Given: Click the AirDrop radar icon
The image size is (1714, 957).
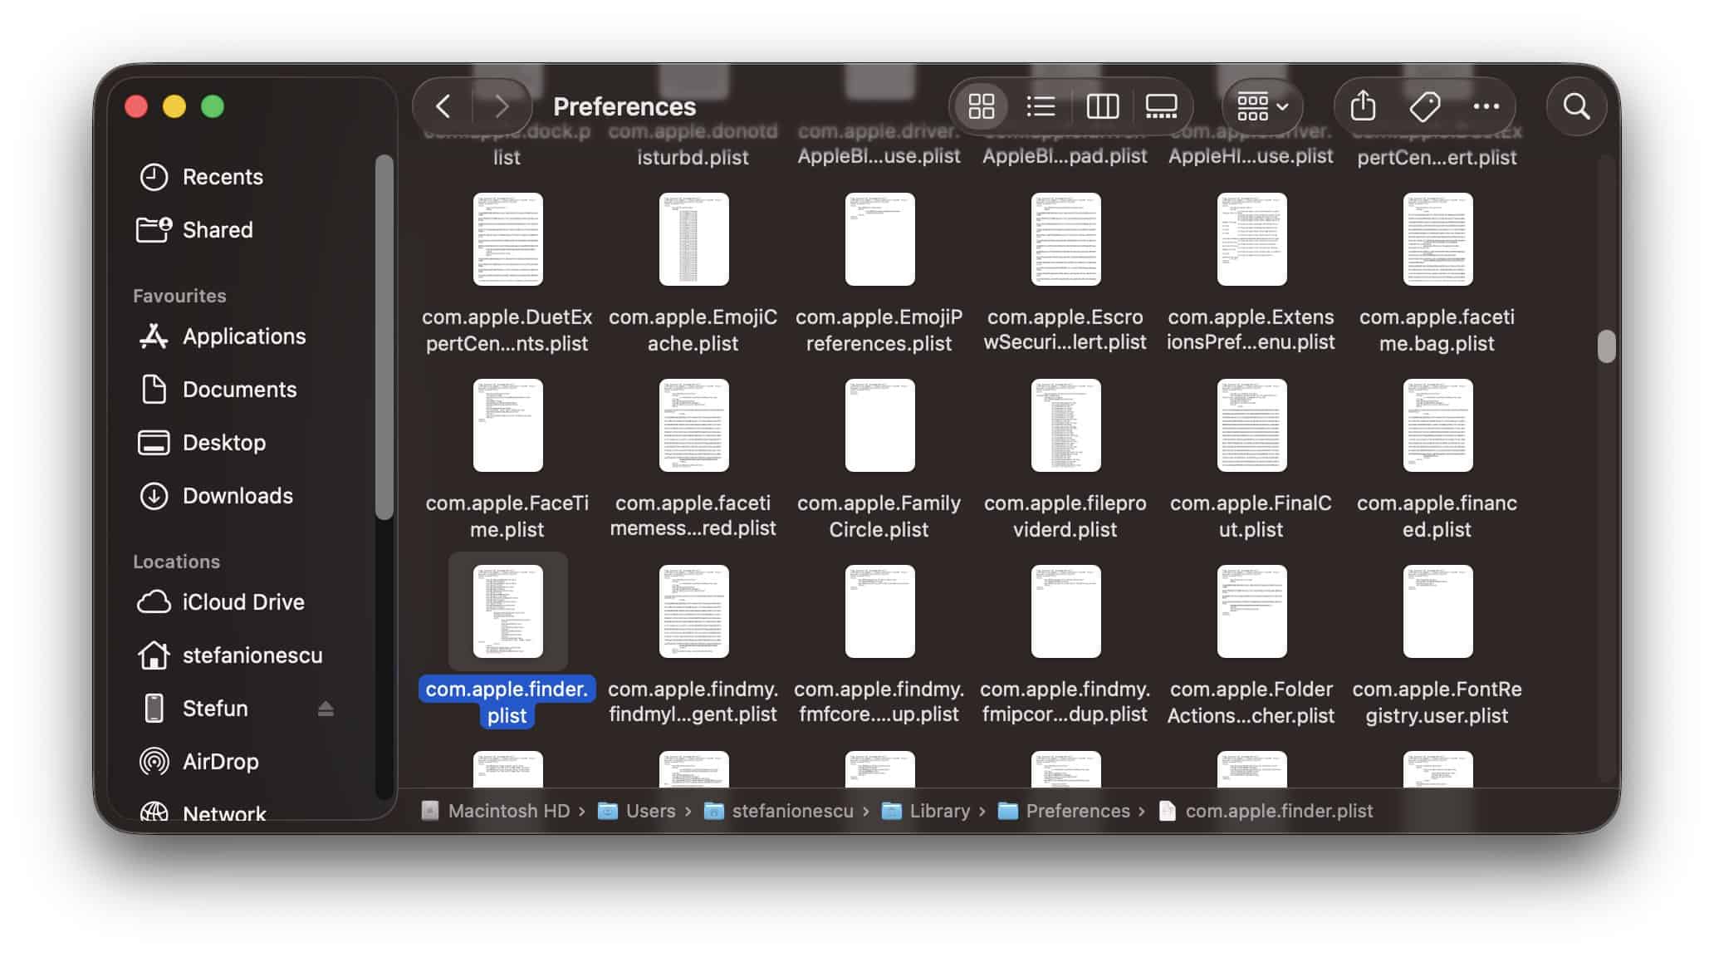Looking at the screenshot, I should [x=154, y=762].
